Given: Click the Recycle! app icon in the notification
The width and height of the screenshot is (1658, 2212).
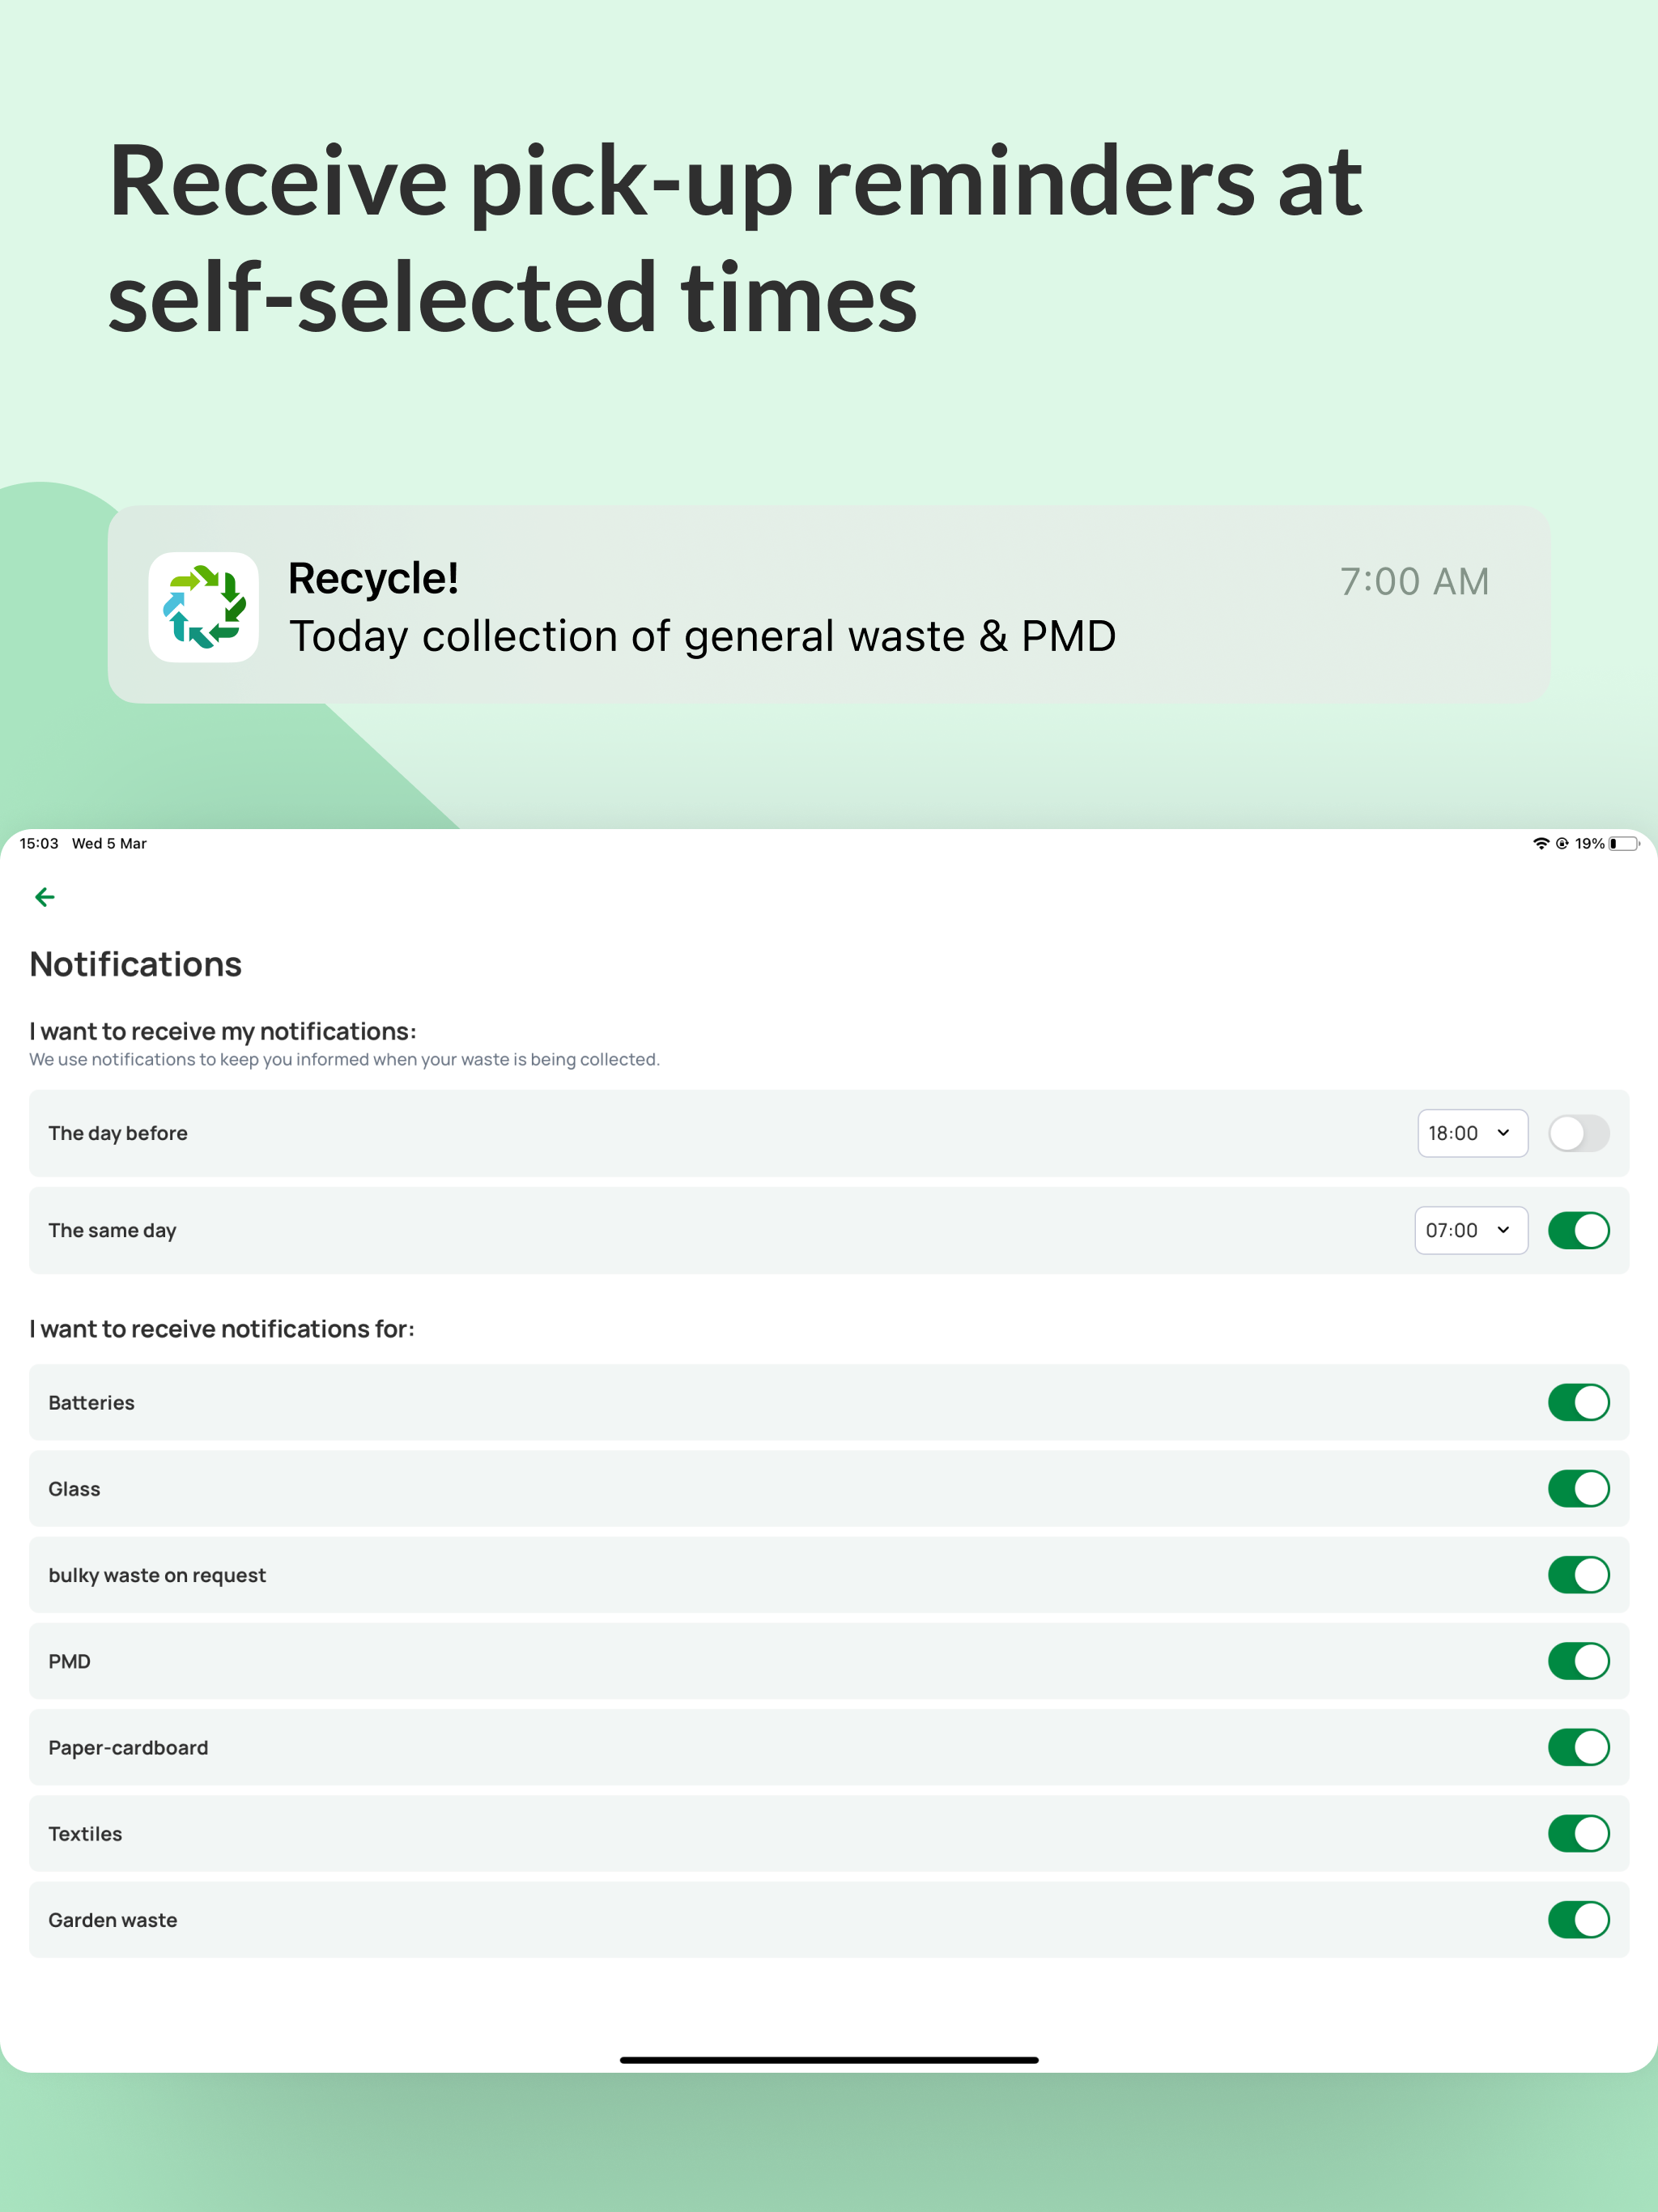Looking at the screenshot, I should pos(204,605).
